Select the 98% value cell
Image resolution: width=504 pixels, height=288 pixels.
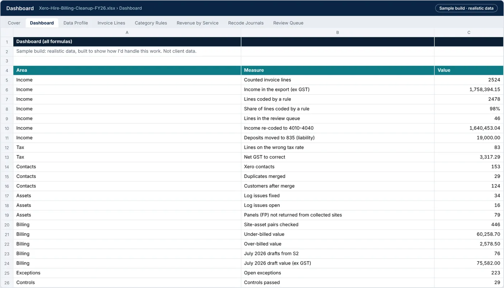click(469, 109)
